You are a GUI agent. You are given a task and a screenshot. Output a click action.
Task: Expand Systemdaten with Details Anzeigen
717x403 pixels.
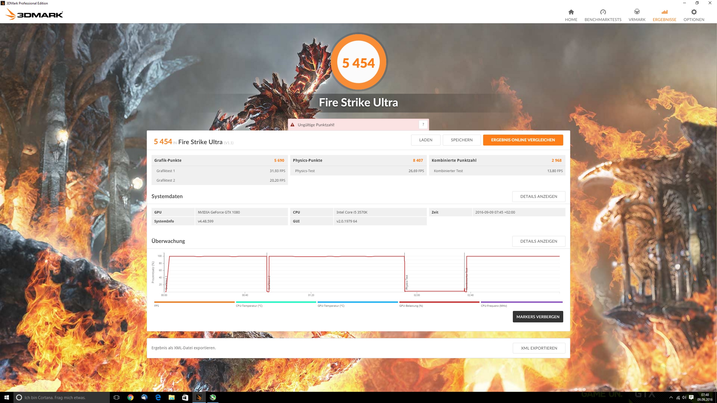(538, 196)
